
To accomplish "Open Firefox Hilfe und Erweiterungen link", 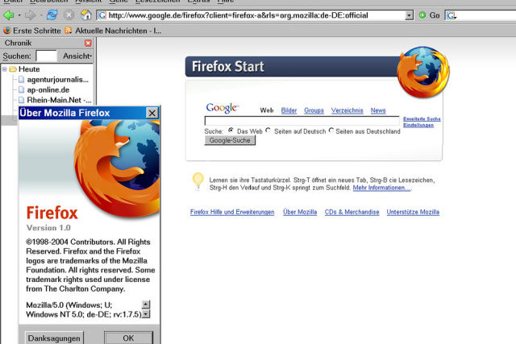I will point(232,212).
